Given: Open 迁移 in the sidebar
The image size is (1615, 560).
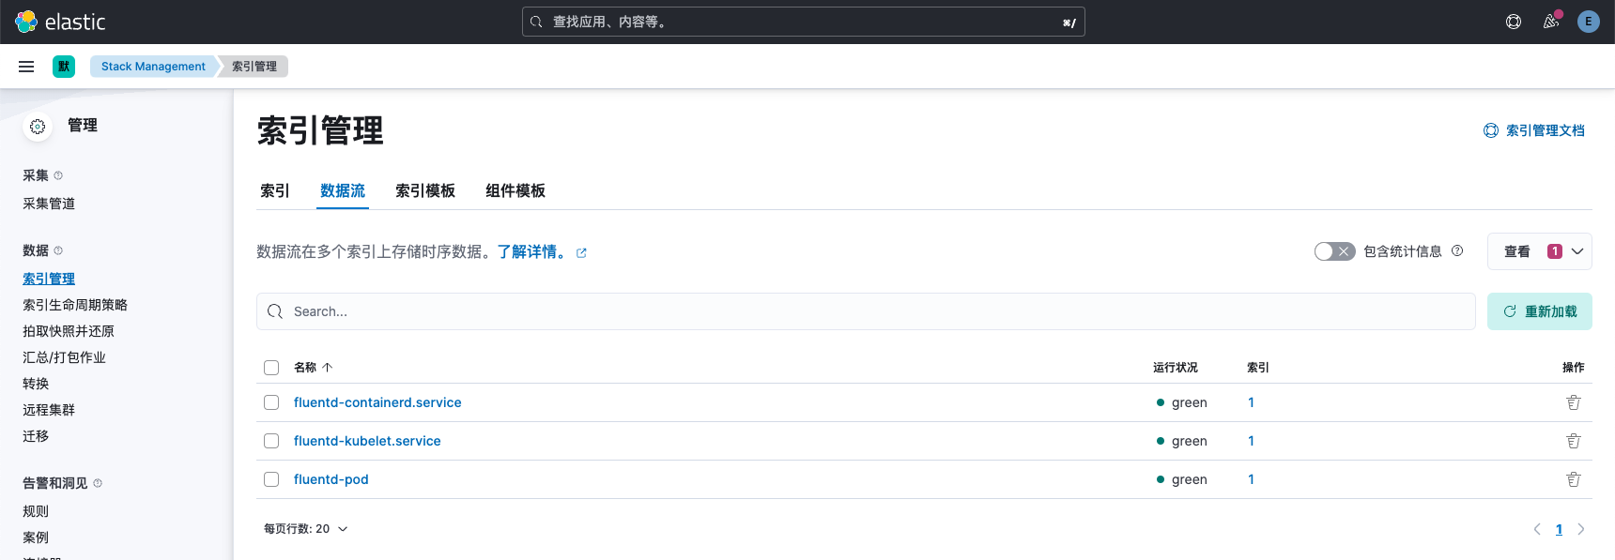Looking at the screenshot, I should click(x=36, y=436).
